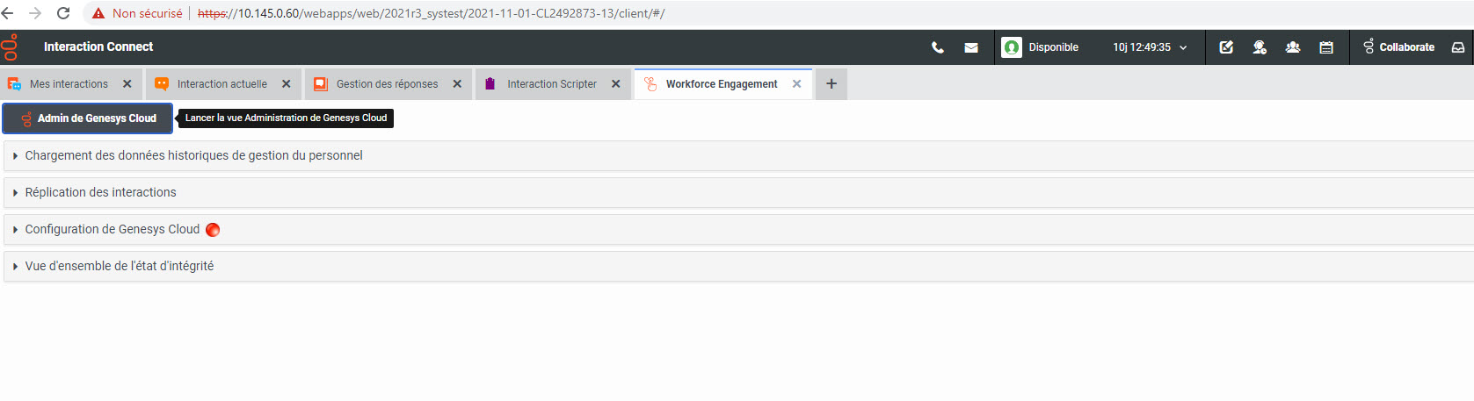This screenshot has width=1474, height=401.
Task: Click the Admin de Genesys Cloud button
Action: pyautogui.click(x=88, y=118)
